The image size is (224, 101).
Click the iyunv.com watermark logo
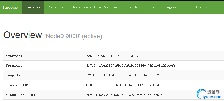coord(210,94)
